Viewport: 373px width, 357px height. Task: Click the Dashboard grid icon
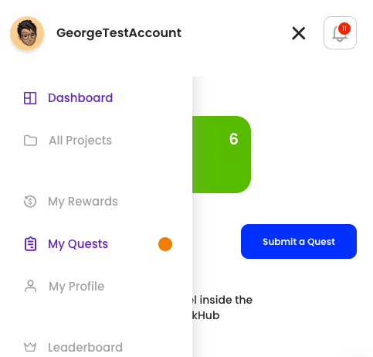point(30,98)
